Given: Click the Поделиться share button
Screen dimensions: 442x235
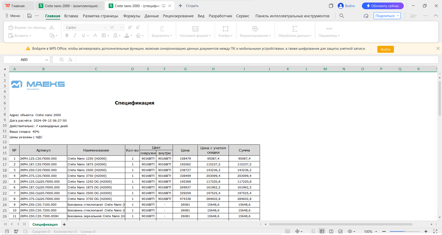Looking at the screenshot, I should click(x=387, y=16).
